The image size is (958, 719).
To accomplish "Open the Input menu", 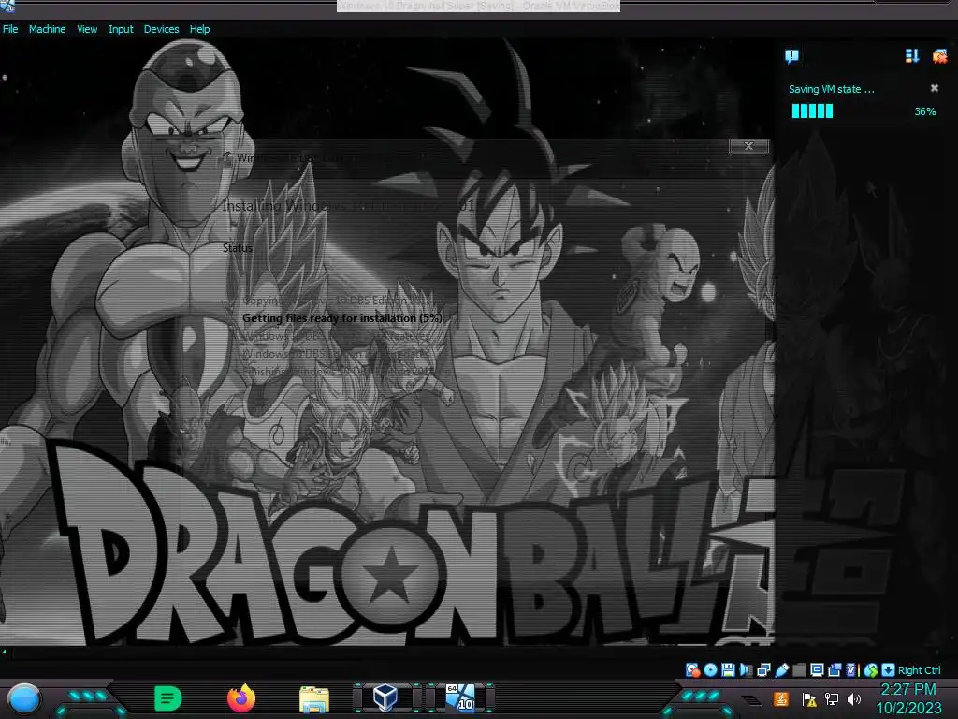I will coord(121,29).
